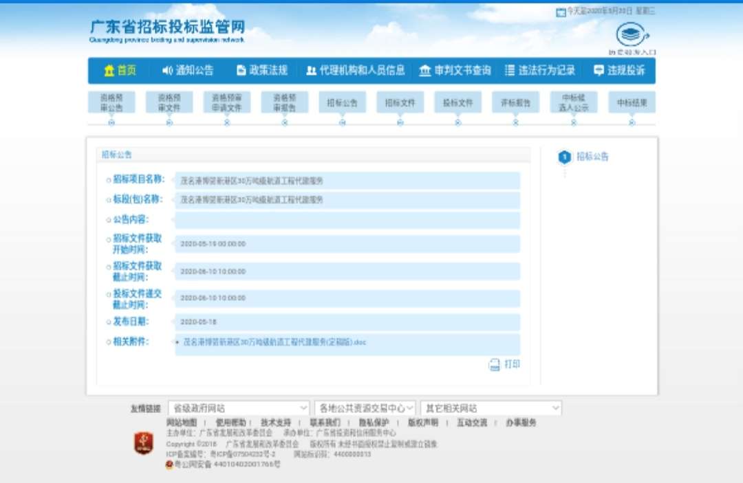
Task: Click the 首页 home icon
Action: pyautogui.click(x=109, y=71)
